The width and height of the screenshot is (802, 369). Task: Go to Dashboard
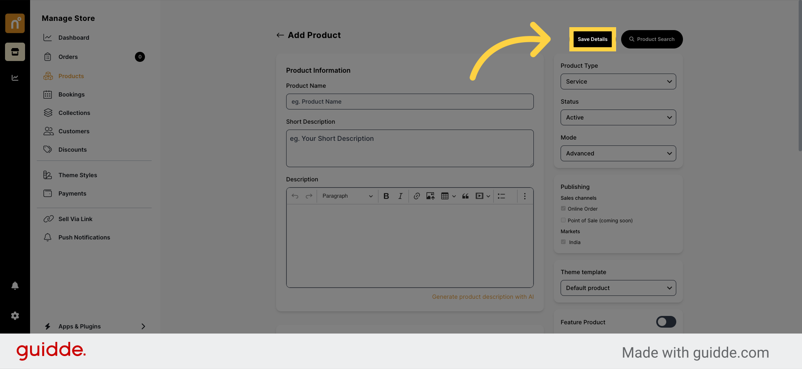(x=74, y=38)
